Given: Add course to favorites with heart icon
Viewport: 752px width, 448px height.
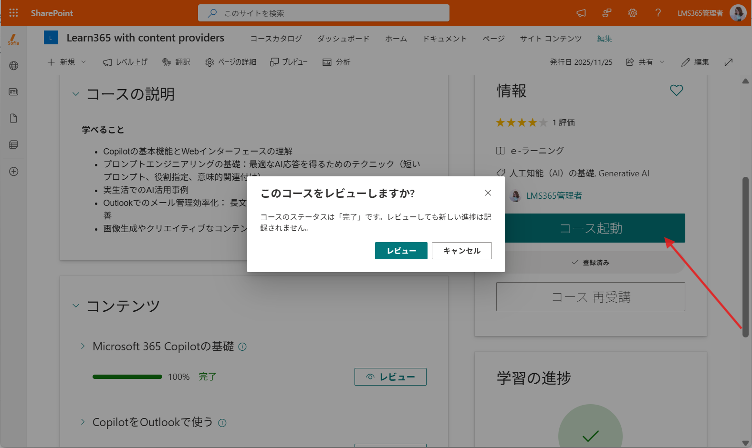Looking at the screenshot, I should [677, 90].
